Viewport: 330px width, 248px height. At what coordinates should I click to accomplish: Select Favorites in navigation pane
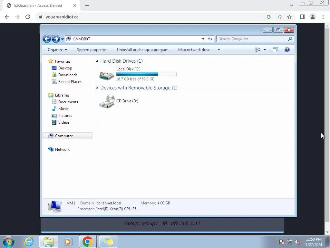pos(63,61)
